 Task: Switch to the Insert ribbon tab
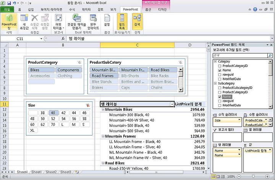click(31, 10)
